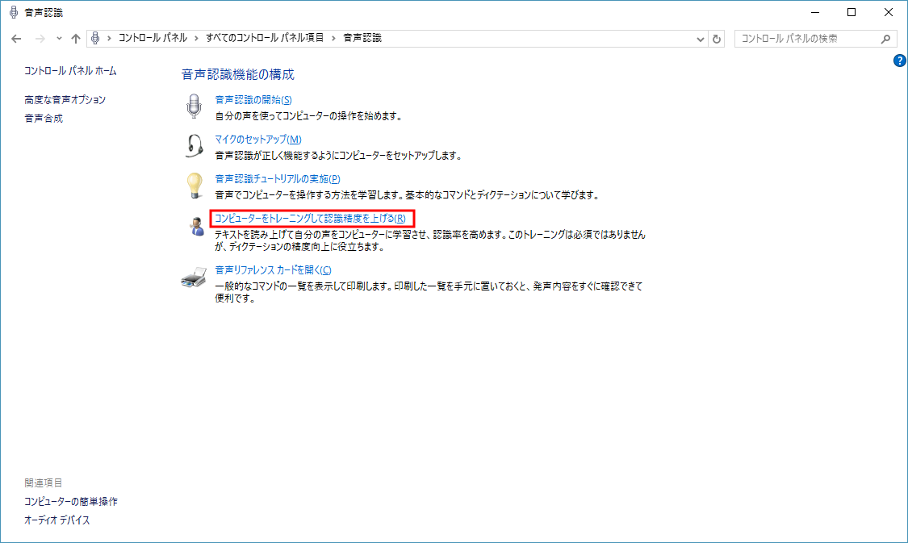Open コンピューターをトレーニングして認識精度を上げる(R)

click(x=311, y=218)
